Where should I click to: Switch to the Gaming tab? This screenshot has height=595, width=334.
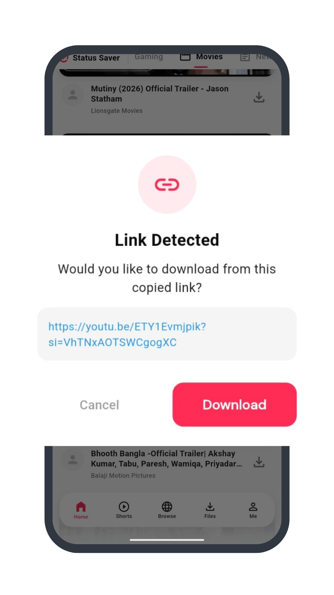[149, 57]
